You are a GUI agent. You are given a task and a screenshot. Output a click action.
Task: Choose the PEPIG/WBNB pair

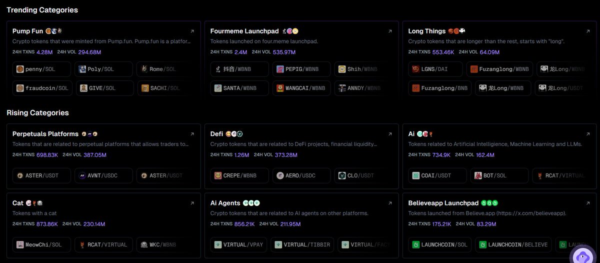click(301, 69)
